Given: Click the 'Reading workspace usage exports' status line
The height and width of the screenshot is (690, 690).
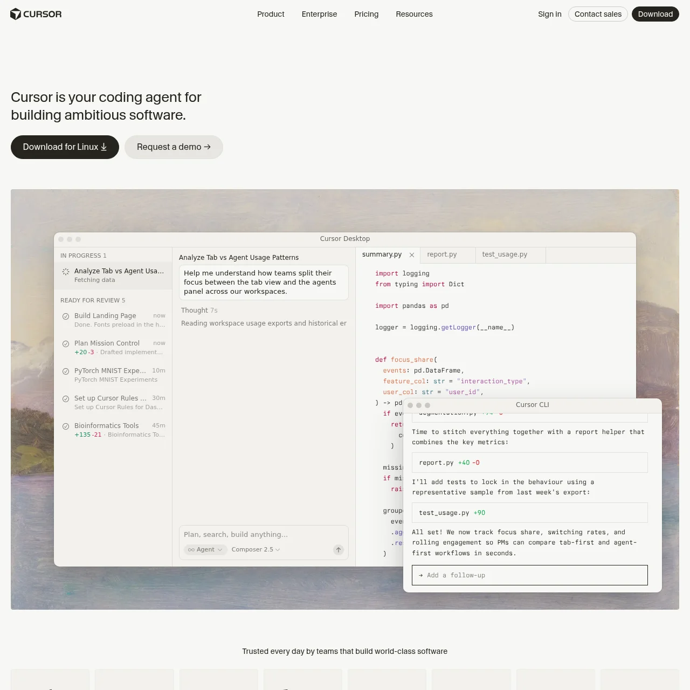Looking at the screenshot, I should click(264, 323).
